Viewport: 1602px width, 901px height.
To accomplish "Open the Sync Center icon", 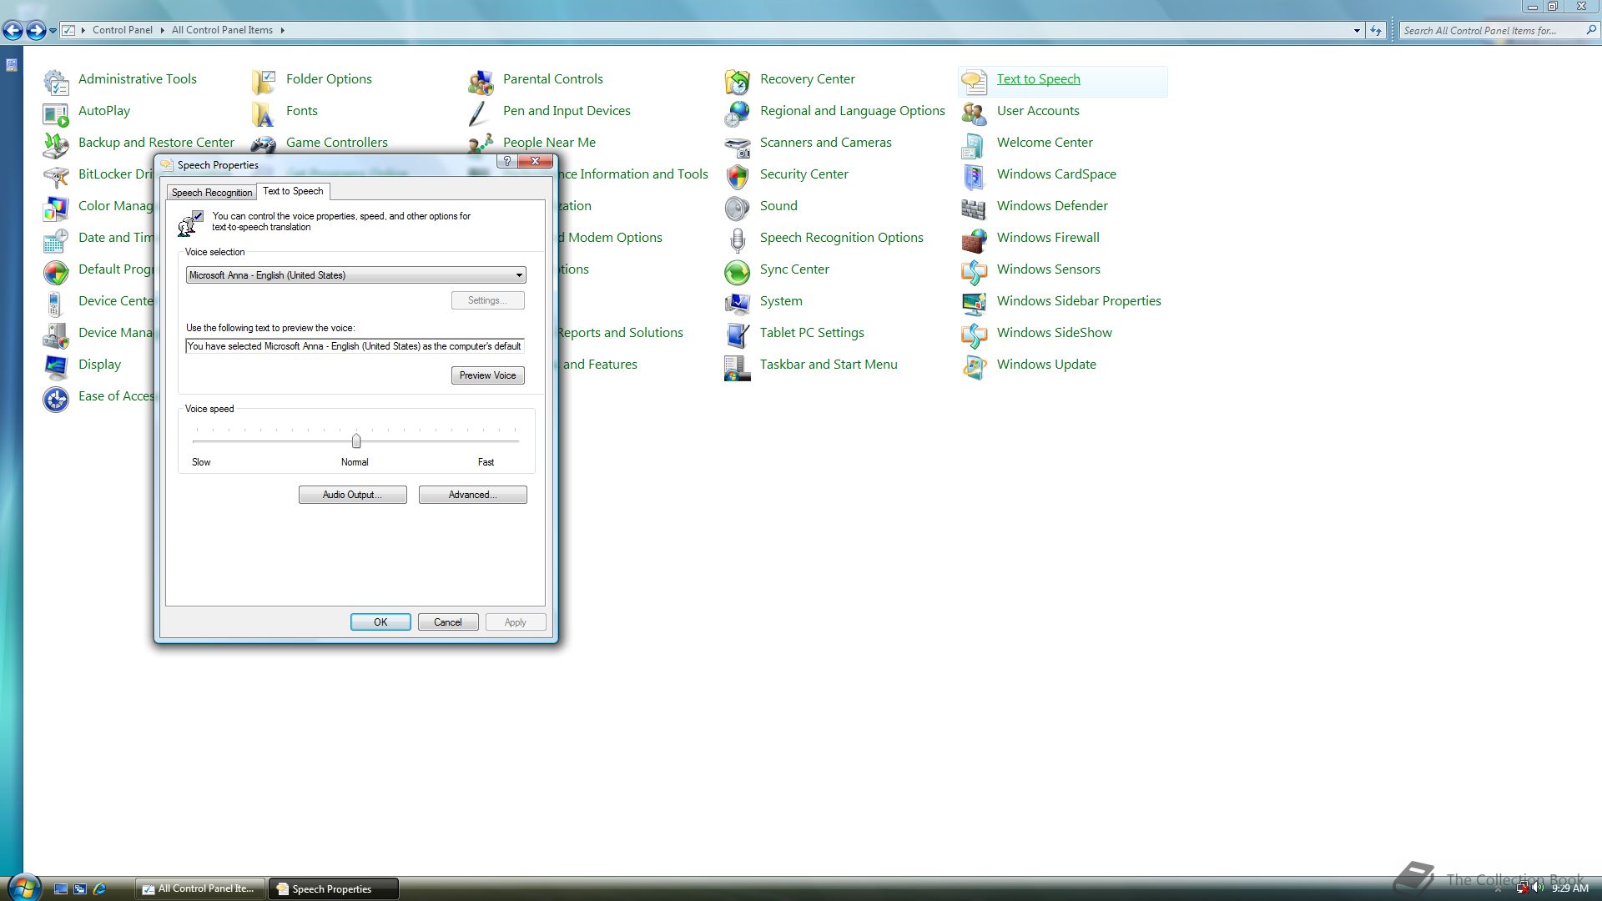I will (x=738, y=271).
